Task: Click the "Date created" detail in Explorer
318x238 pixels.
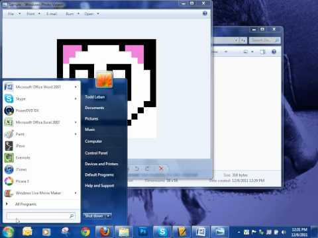Action: [x=237, y=180]
